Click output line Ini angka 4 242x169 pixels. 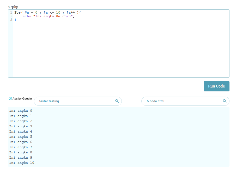point(21,132)
